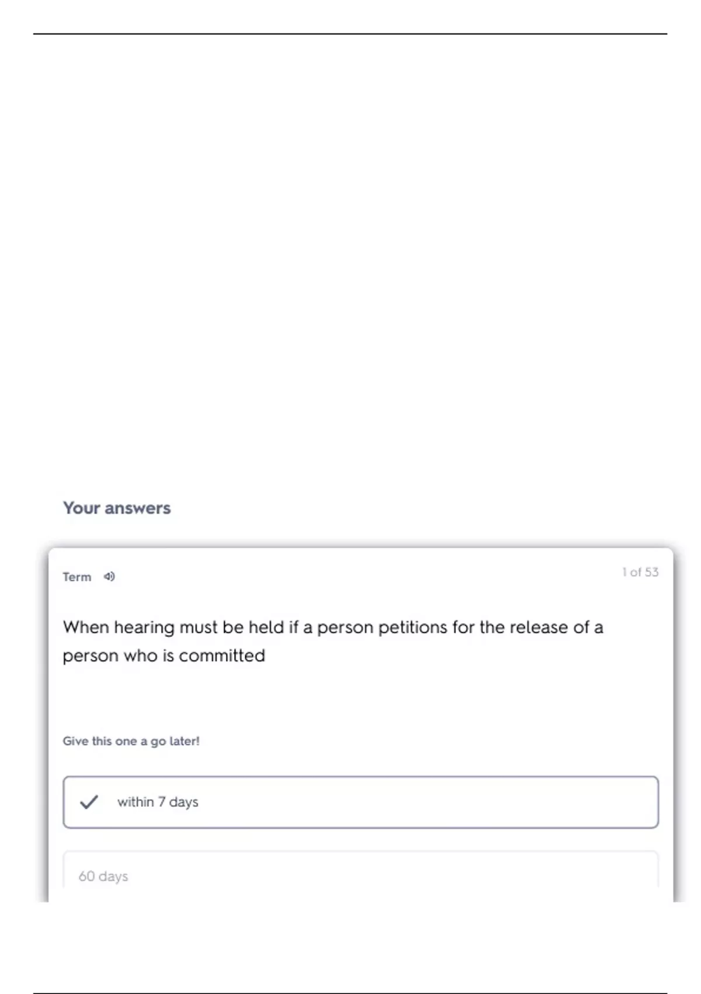
Task: Choose the "60 days" answer option
Action: pos(360,876)
